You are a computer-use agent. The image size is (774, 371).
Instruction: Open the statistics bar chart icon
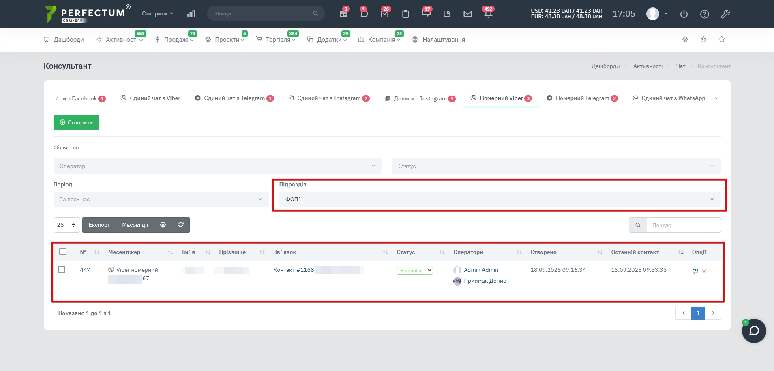click(x=191, y=14)
